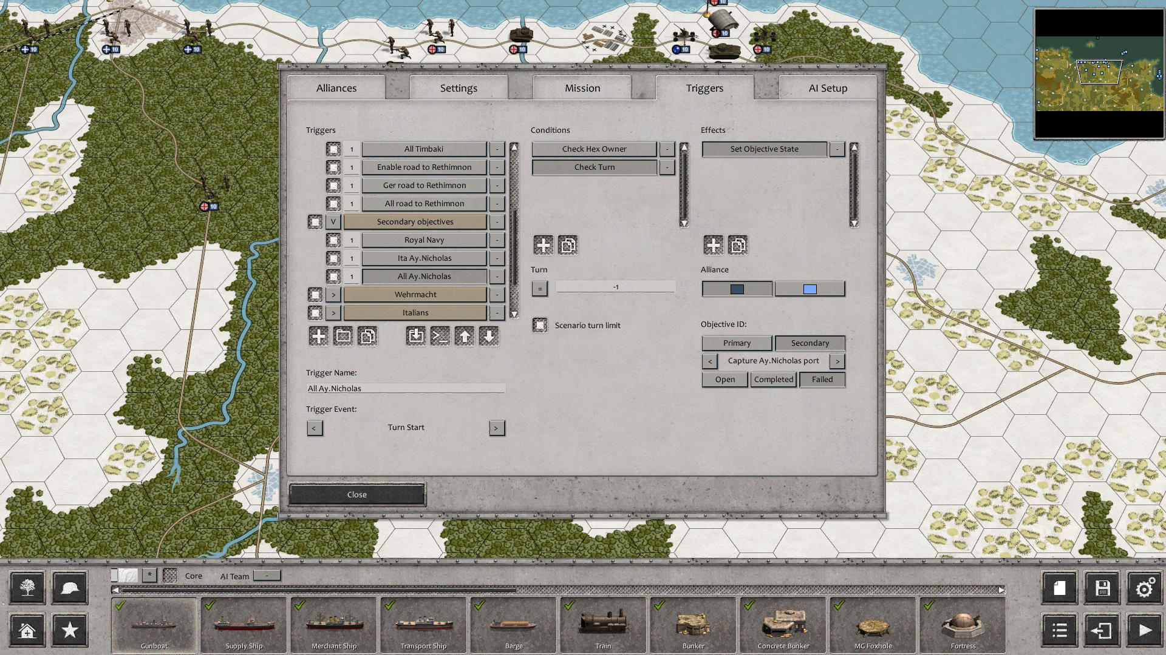Save the scenario with floppy icon
This screenshot has width=1166, height=655.
click(x=1102, y=588)
